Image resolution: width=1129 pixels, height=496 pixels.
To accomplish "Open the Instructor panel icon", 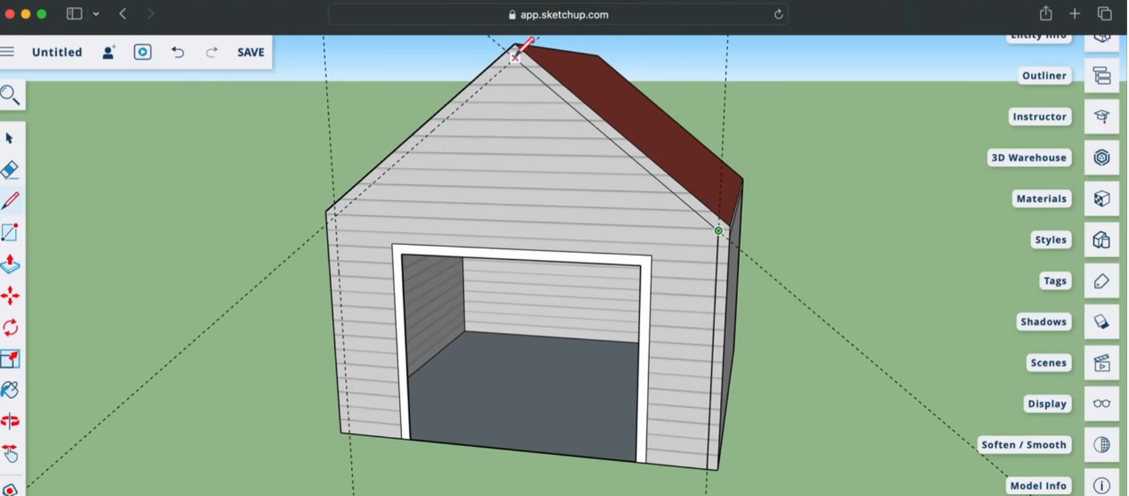I will click(1102, 117).
